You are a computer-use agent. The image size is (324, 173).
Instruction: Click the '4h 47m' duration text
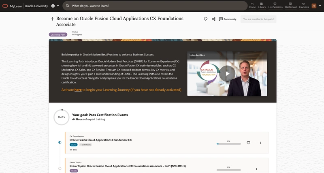(73, 150)
